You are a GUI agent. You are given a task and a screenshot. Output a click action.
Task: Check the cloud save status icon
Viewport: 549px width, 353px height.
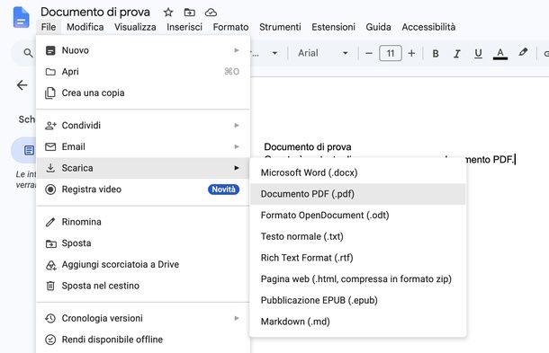[x=211, y=13]
